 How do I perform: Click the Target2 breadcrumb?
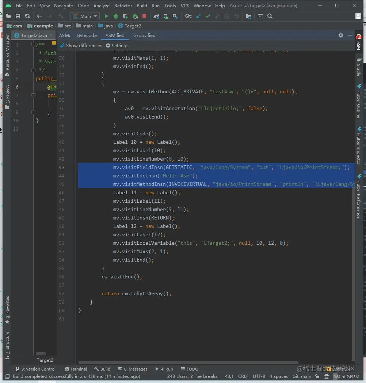(x=129, y=26)
